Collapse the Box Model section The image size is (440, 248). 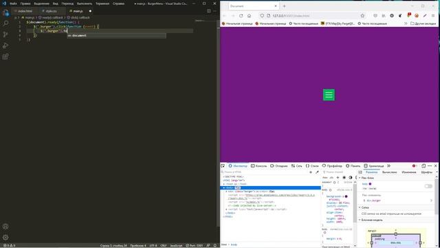point(360,220)
